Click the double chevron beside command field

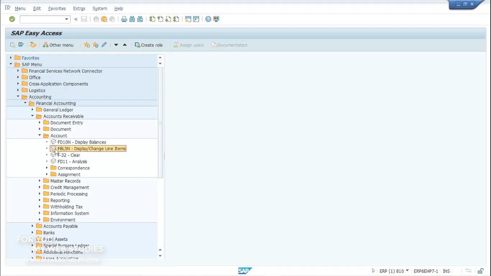pyautogui.click(x=76, y=19)
